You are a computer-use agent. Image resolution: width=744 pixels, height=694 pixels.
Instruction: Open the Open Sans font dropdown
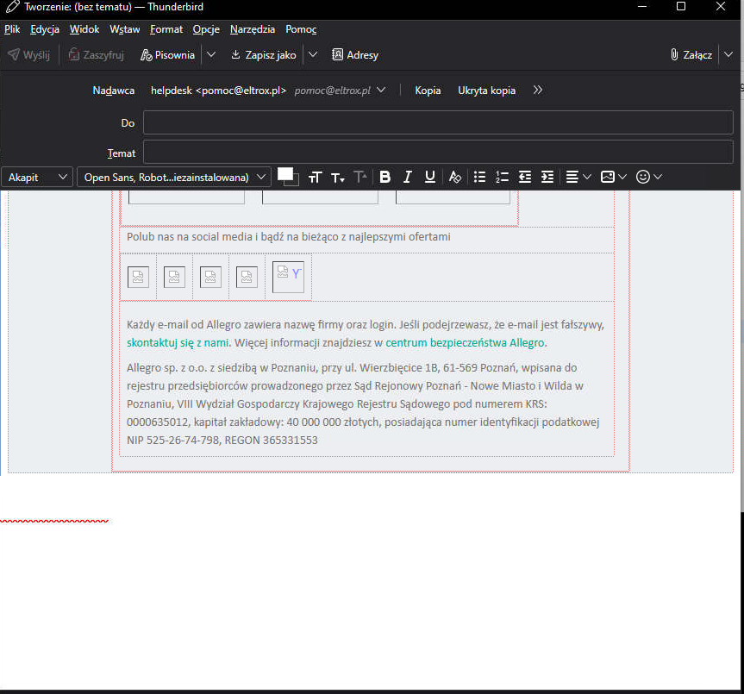pos(174,177)
